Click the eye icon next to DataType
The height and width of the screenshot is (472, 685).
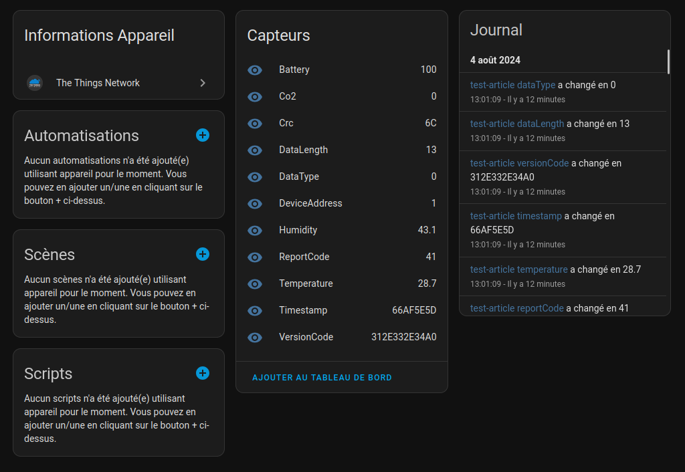[x=255, y=177]
